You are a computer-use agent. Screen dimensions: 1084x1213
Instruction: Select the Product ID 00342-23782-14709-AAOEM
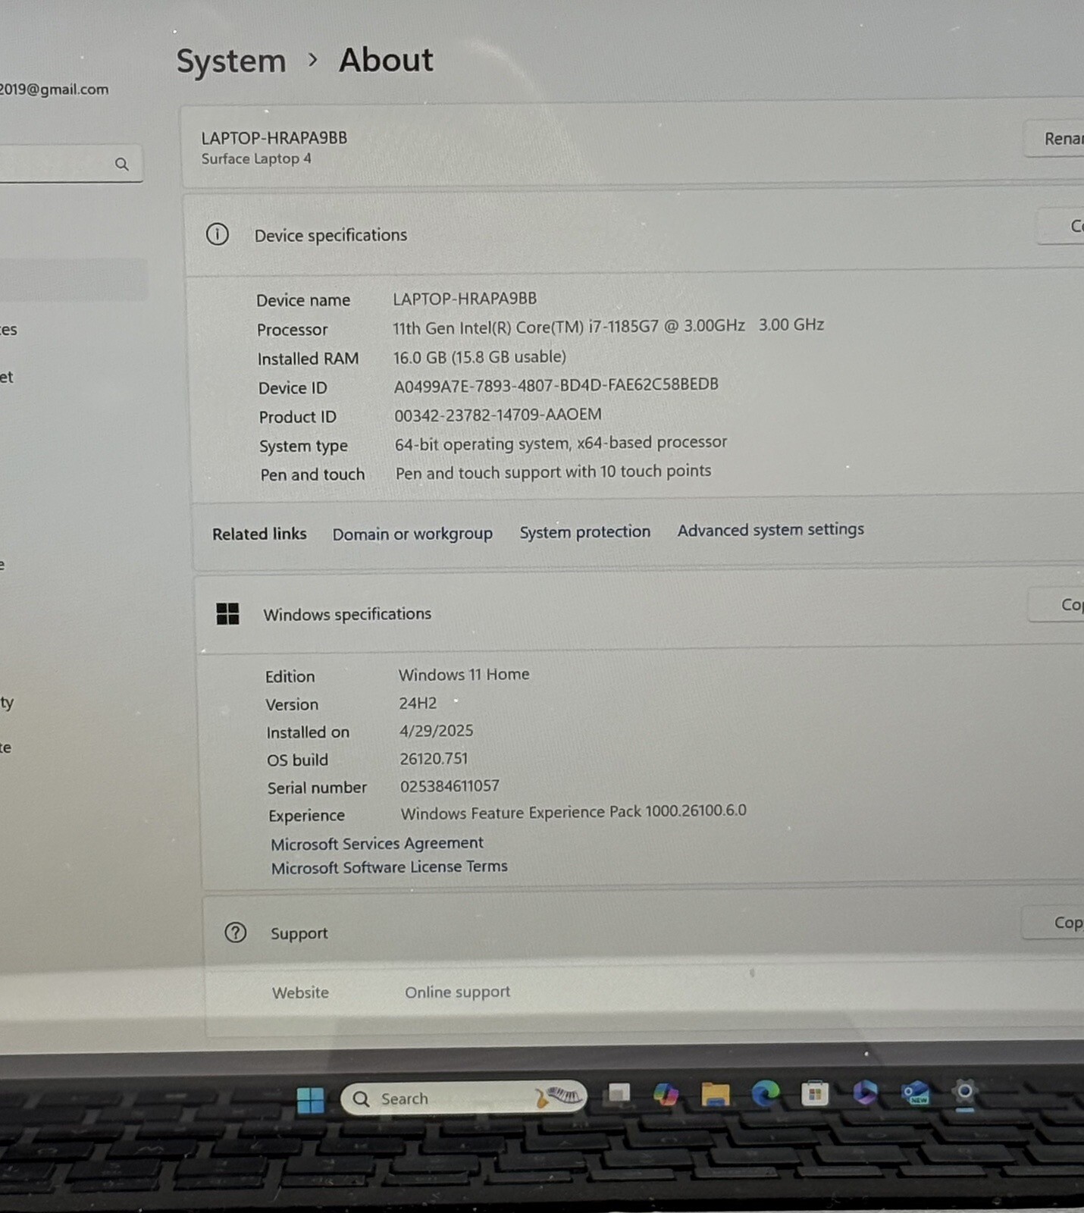pos(498,415)
